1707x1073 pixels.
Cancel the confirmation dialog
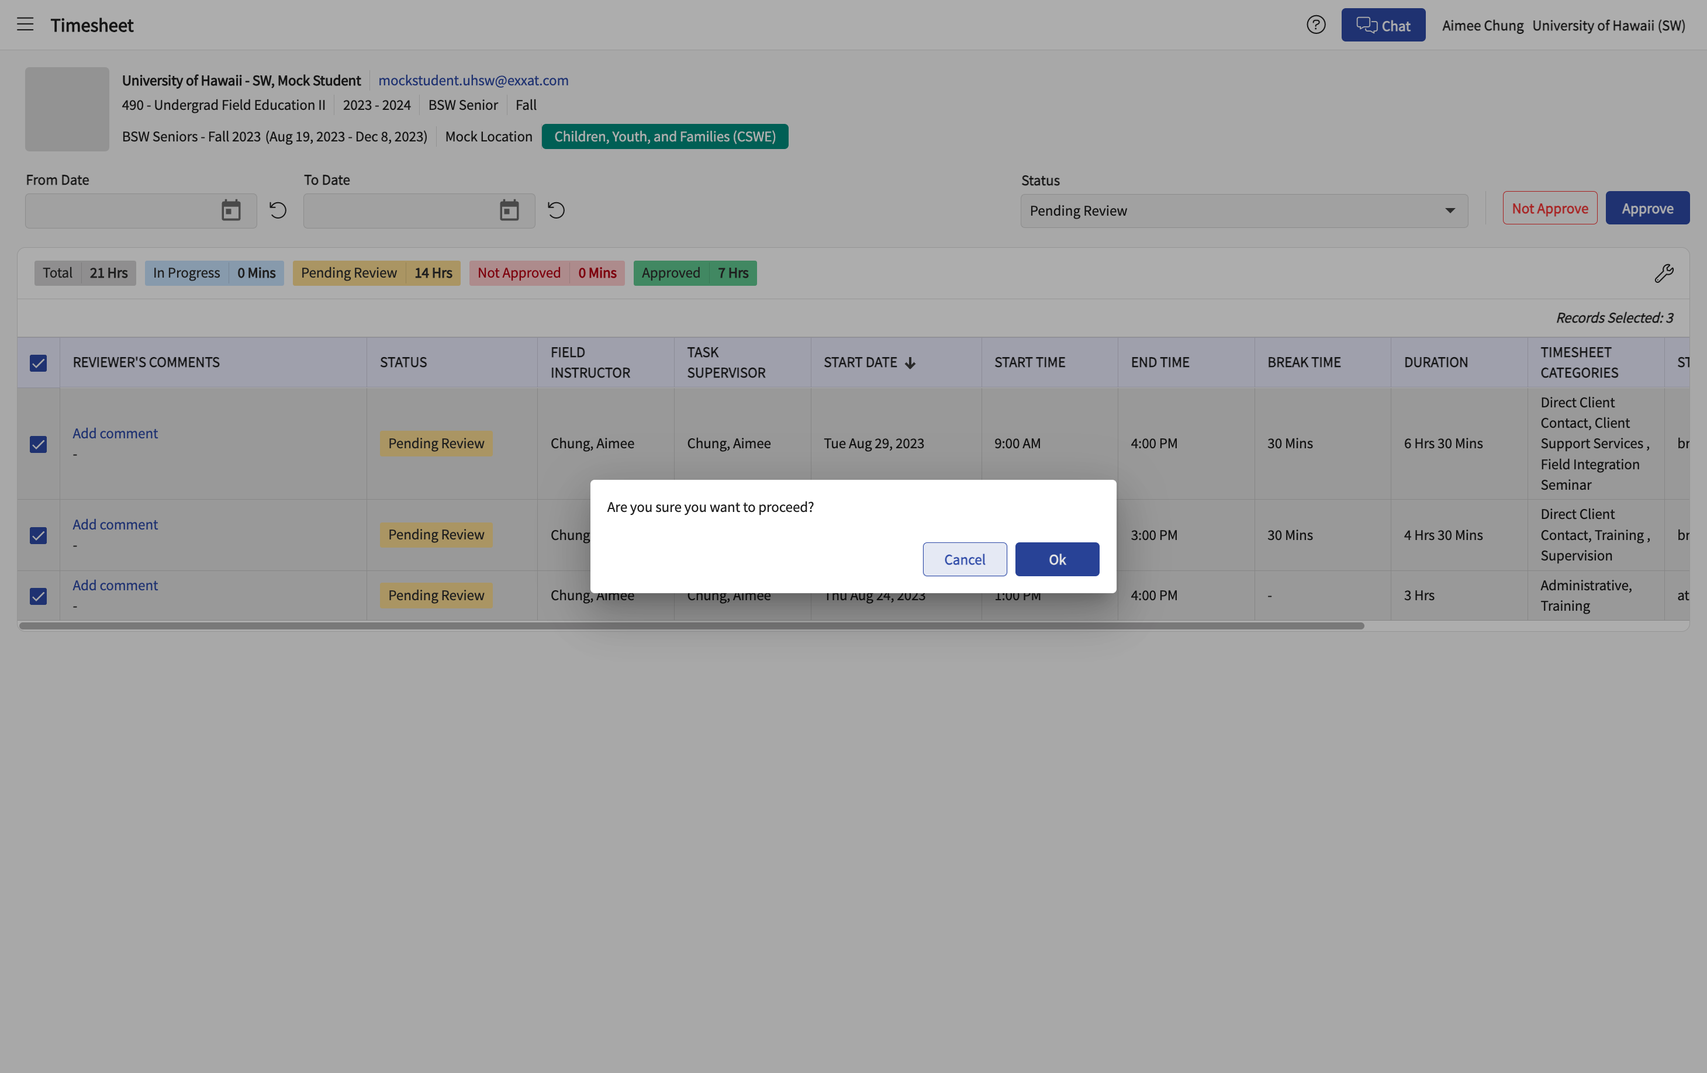pyautogui.click(x=965, y=559)
